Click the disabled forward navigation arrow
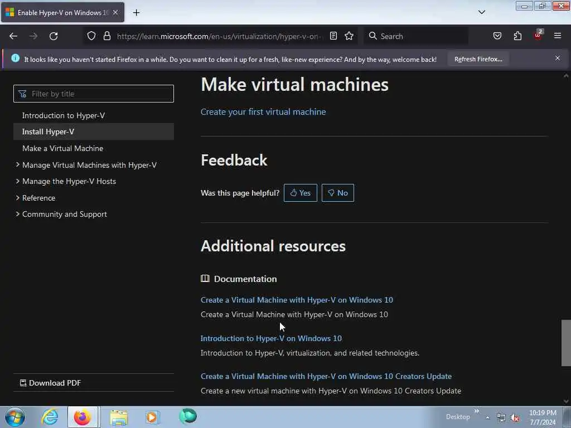This screenshot has height=428, width=571. point(33,36)
